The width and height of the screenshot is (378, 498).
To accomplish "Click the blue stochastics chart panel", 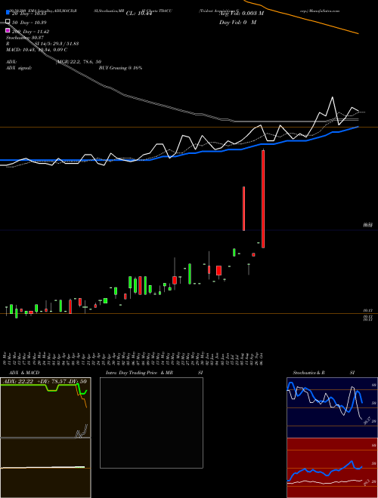I will (332, 407).
